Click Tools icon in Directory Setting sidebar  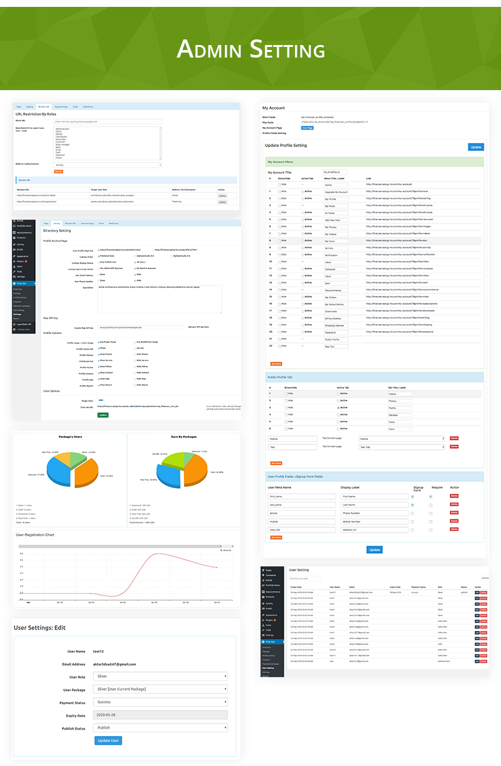14,271
